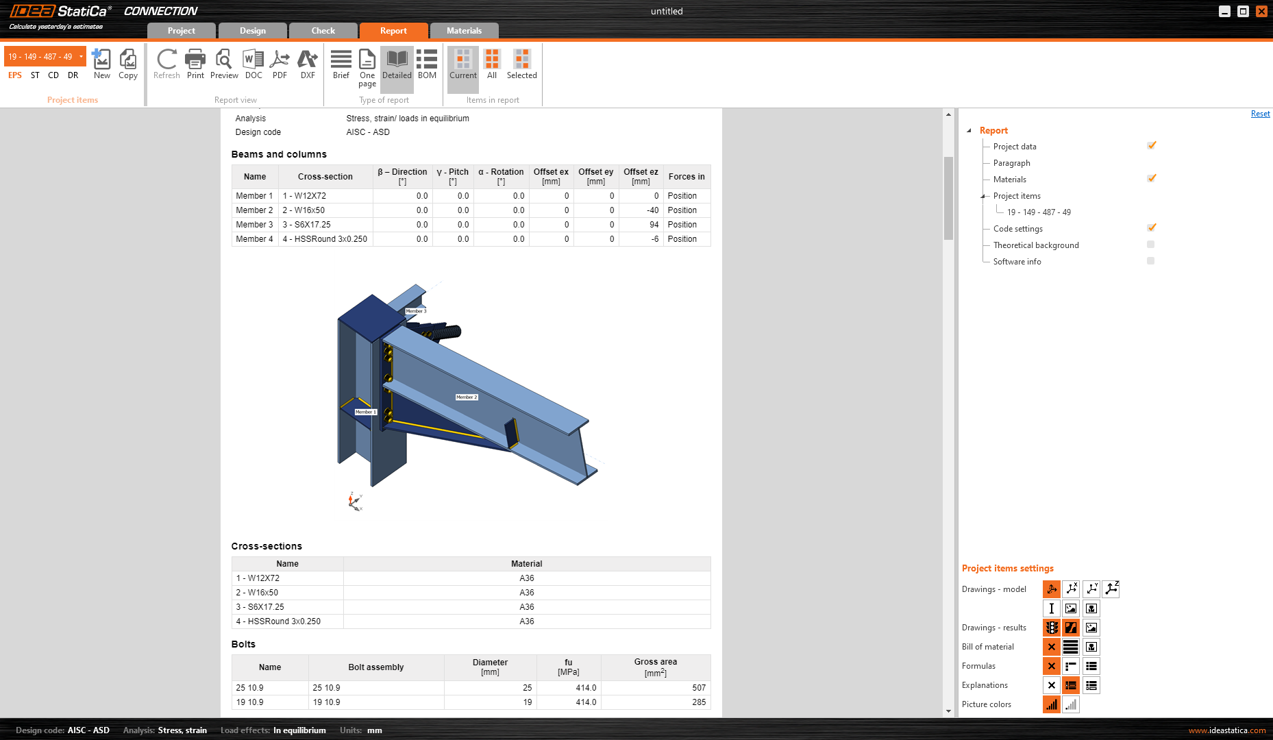Export report to PDF
Image resolution: width=1273 pixels, height=740 pixels.
pyautogui.click(x=280, y=64)
